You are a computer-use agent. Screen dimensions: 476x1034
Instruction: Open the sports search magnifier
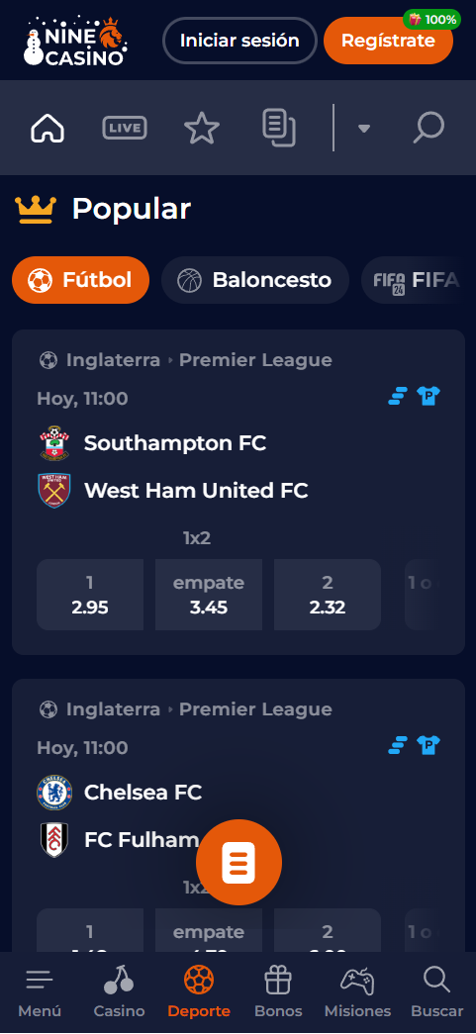point(428,128)
